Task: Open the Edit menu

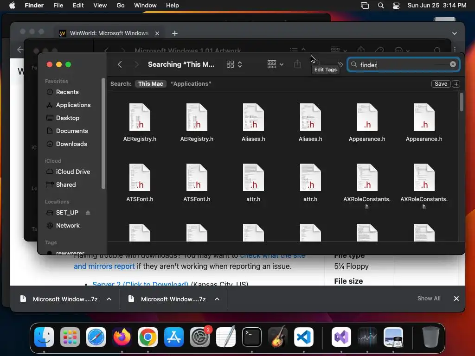Action: point(78,6)
